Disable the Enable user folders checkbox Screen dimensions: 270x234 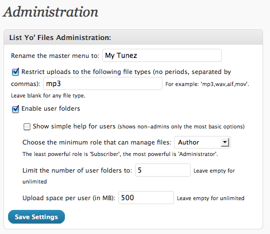[x=16, y=109]
